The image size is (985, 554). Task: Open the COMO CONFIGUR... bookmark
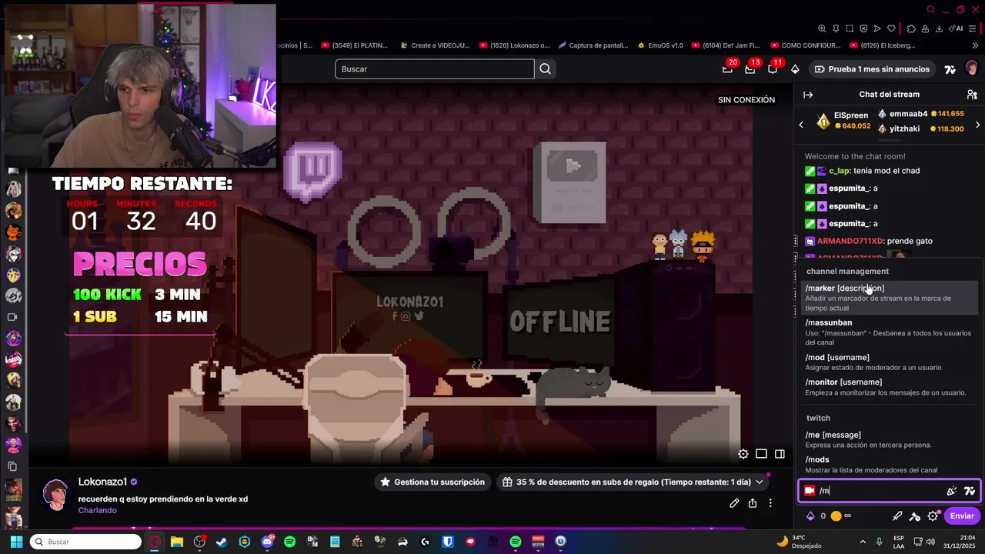804,45
